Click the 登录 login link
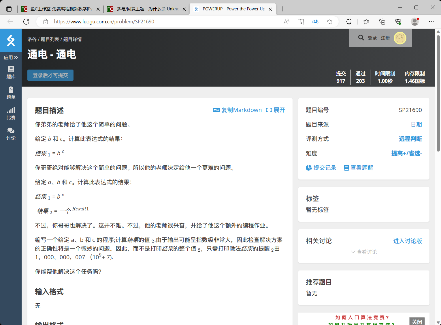 pyautogui.click(x=372, y=38)
